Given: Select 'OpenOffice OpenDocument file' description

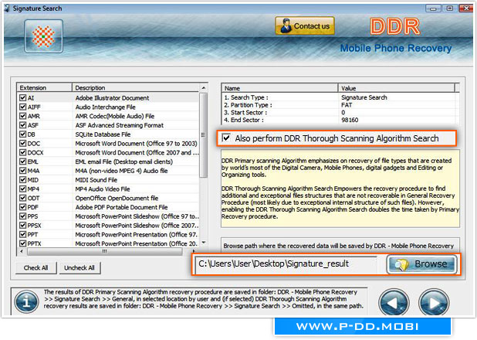Looking at the screenshot, I should click(x=117, y=198).
